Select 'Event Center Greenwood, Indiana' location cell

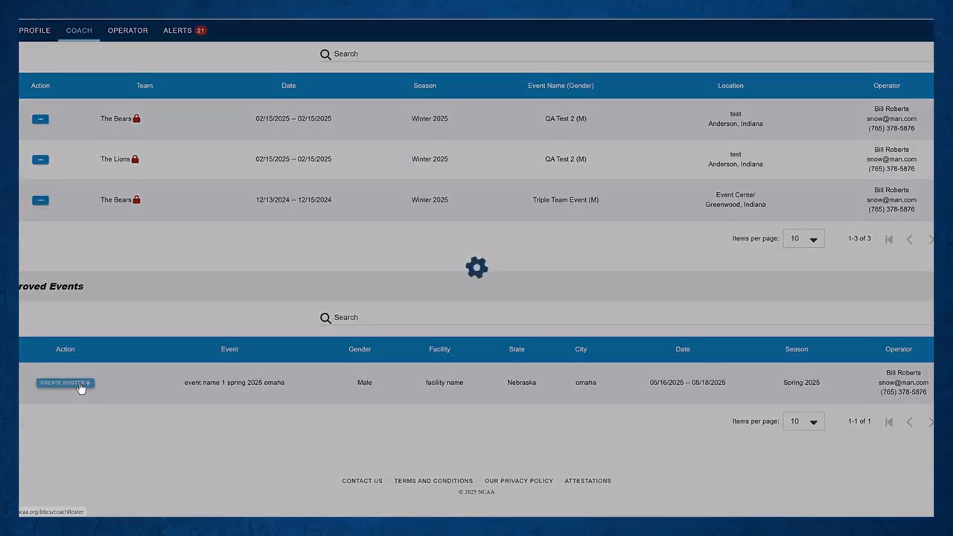pos(735,200)
